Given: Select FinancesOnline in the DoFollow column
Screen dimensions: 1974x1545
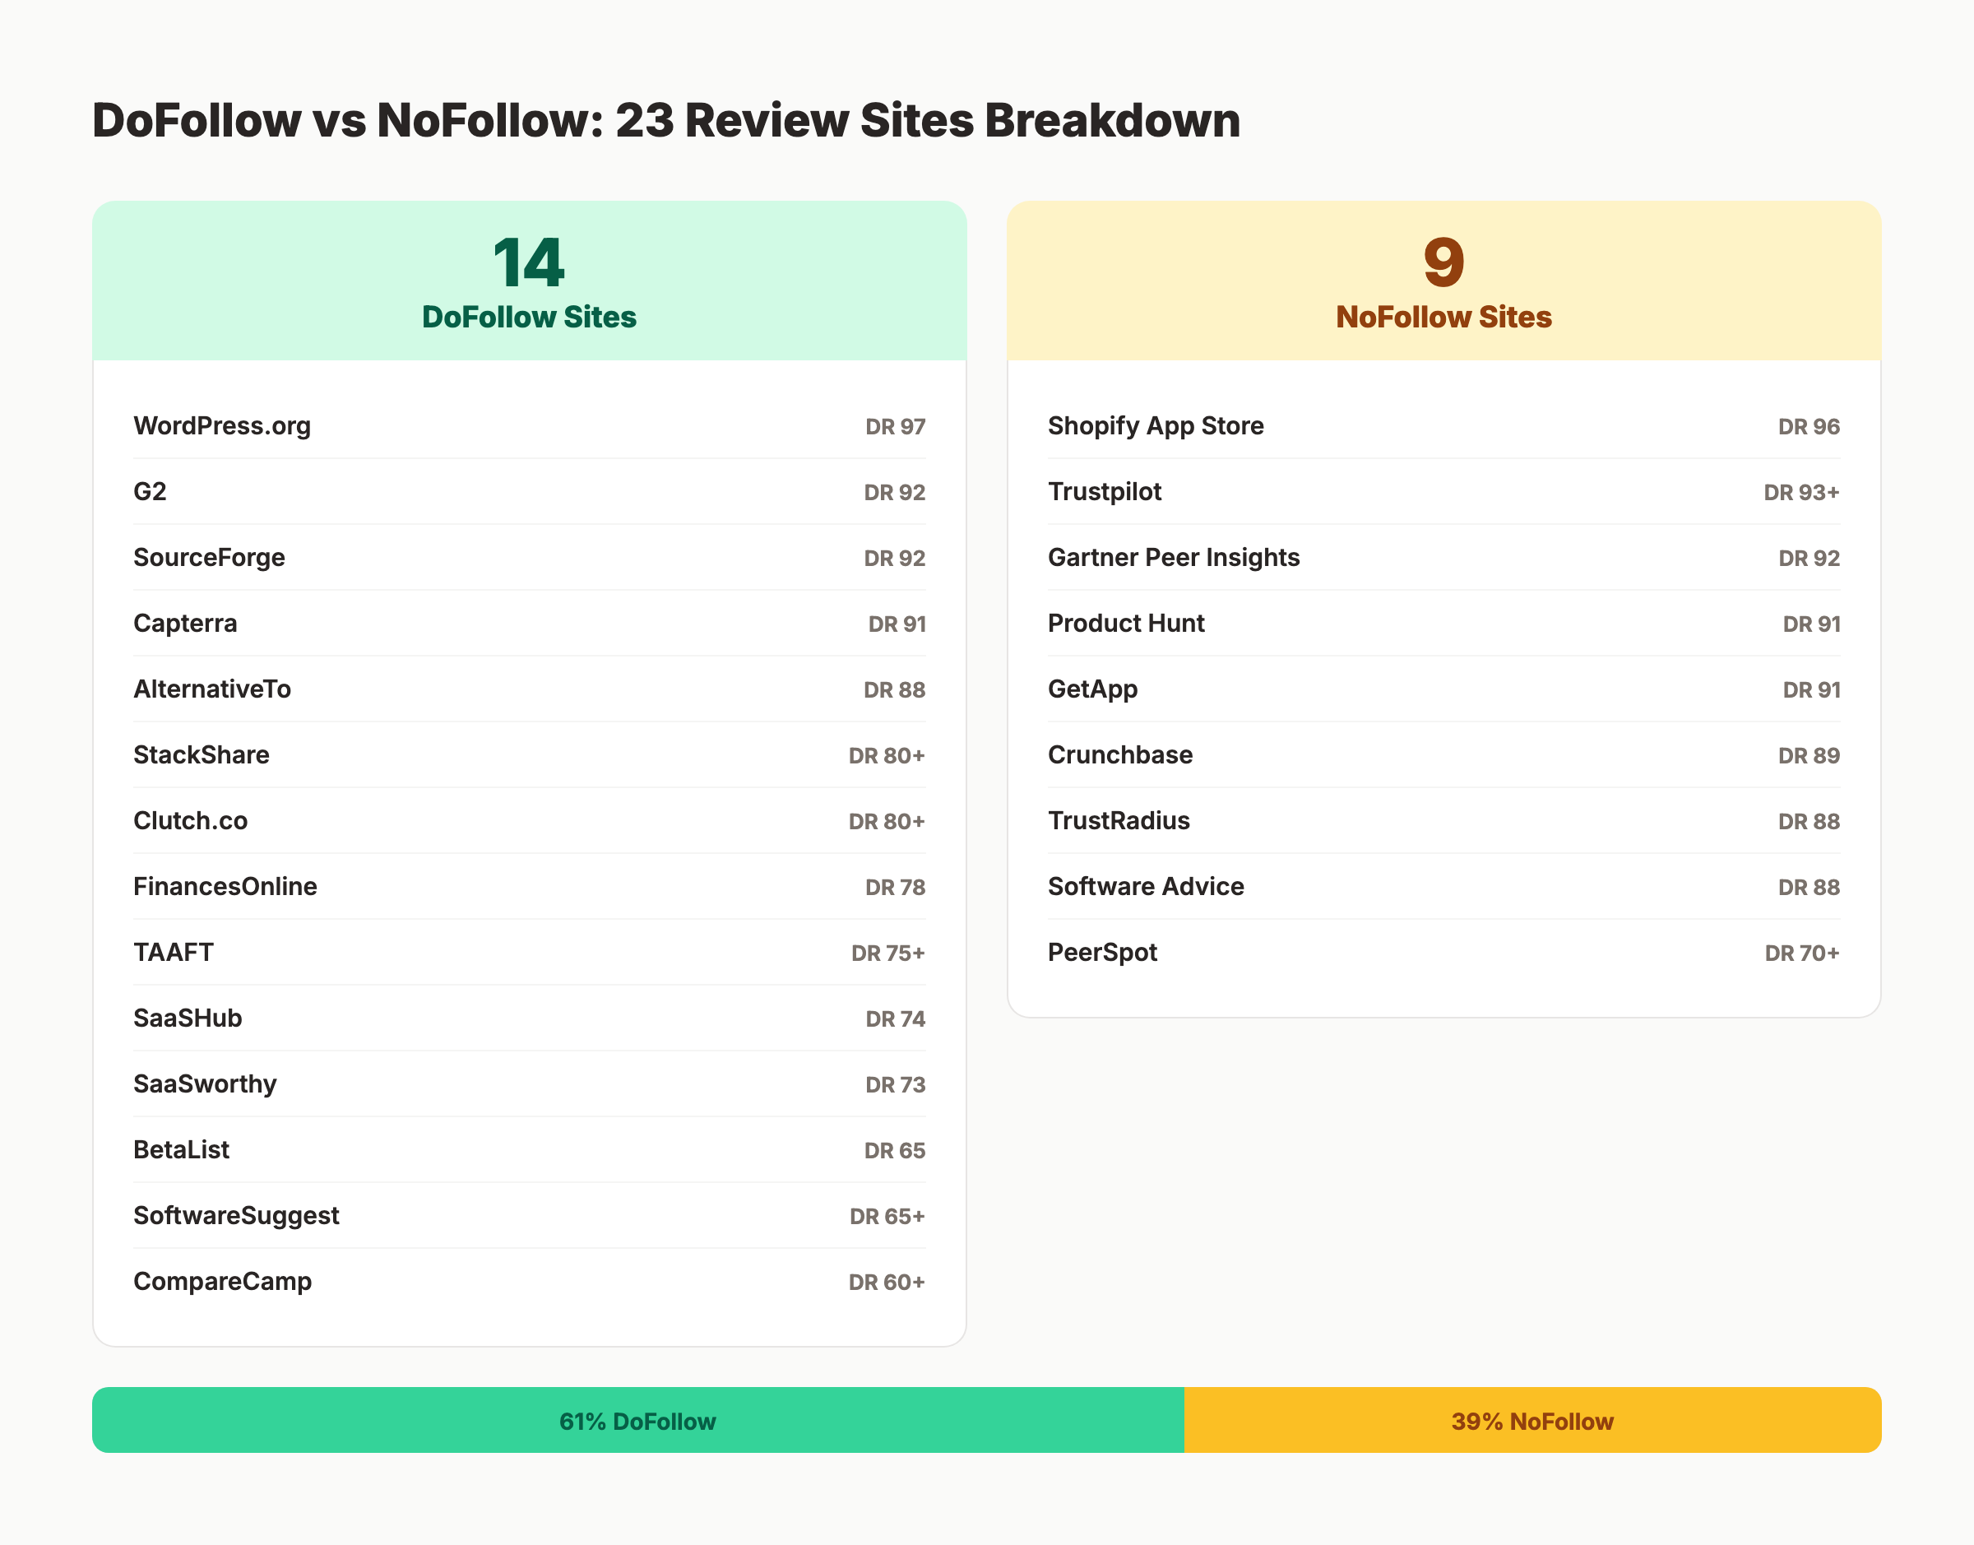Looking at the screenshot, I should [225, 887].
